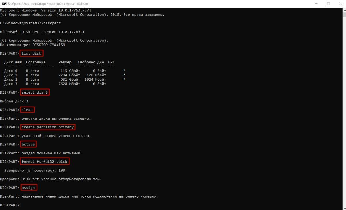Click the cmd icon in title bar
Screen dimensions: 346x210
4,3
